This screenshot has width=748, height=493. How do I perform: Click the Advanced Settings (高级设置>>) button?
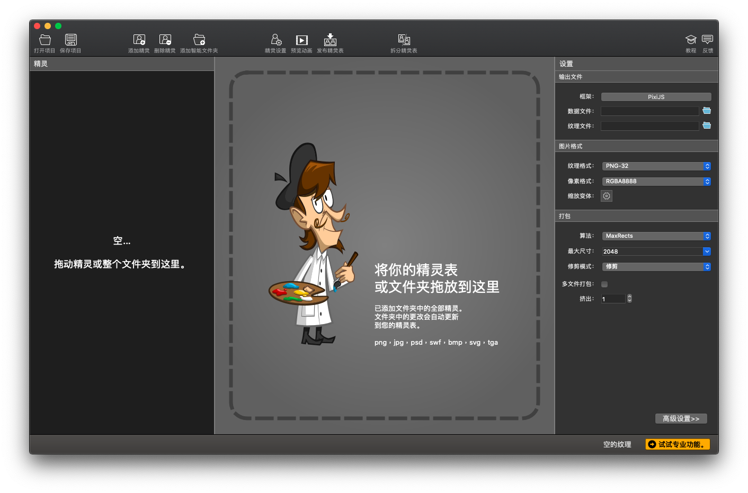click(681, 419)
